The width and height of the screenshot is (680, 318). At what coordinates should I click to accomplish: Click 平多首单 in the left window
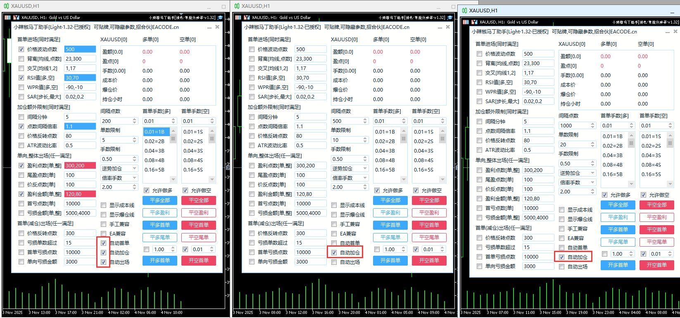pos(160,225)
